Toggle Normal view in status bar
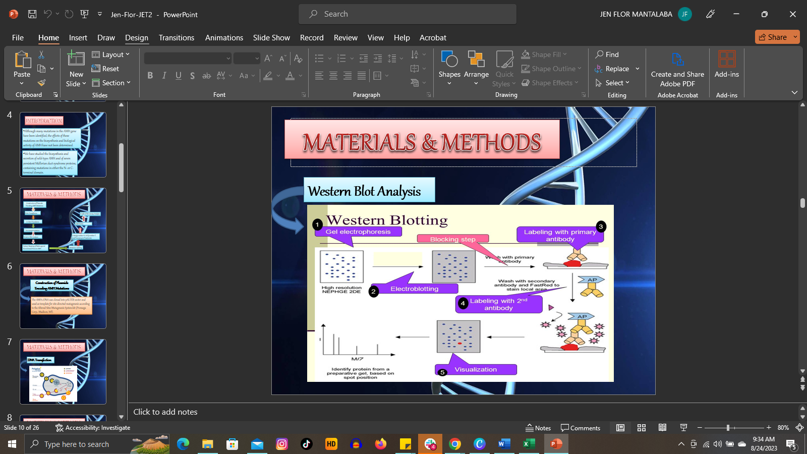Screen dimensions: 807x454 (620, 428)
